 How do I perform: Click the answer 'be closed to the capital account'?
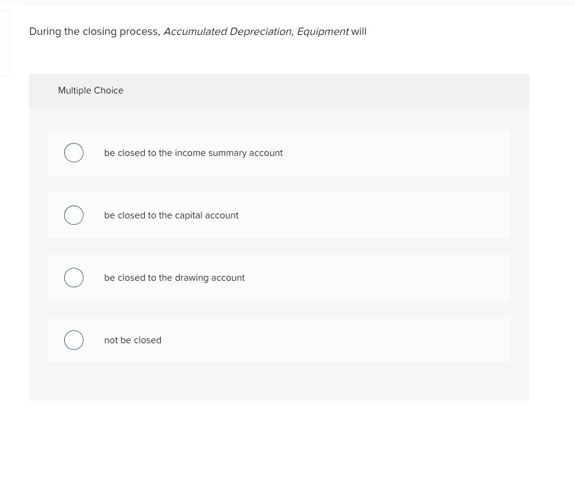pos(172,215)
